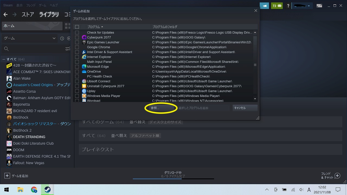The height and width of the screenshot is (195, 347).
Task: Click the Steam forward navigation arrow
Action: pyautogui.click(x=14, y=15)
